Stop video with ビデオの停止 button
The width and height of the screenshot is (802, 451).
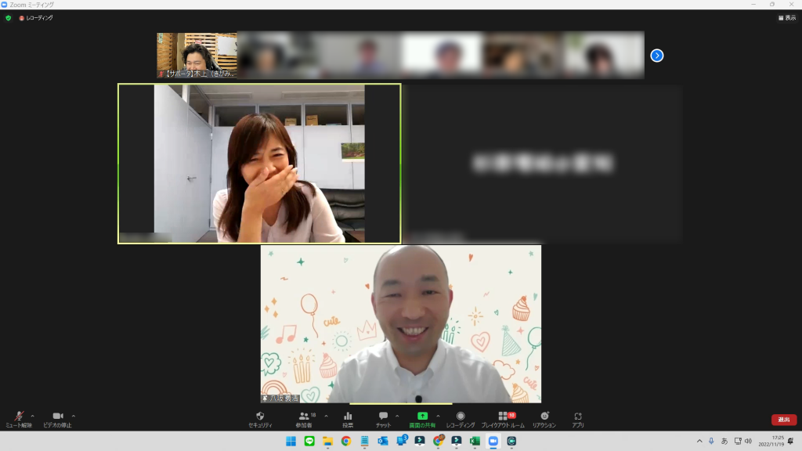pos(57,419)
